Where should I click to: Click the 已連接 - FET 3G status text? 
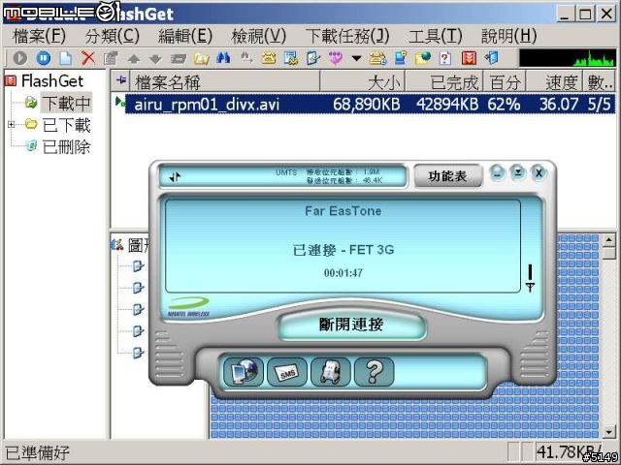pyautogui.click(x=343, y=250)
